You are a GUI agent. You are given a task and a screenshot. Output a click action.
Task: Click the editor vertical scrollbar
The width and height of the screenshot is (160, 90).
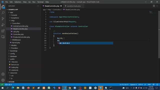(159, 35)
